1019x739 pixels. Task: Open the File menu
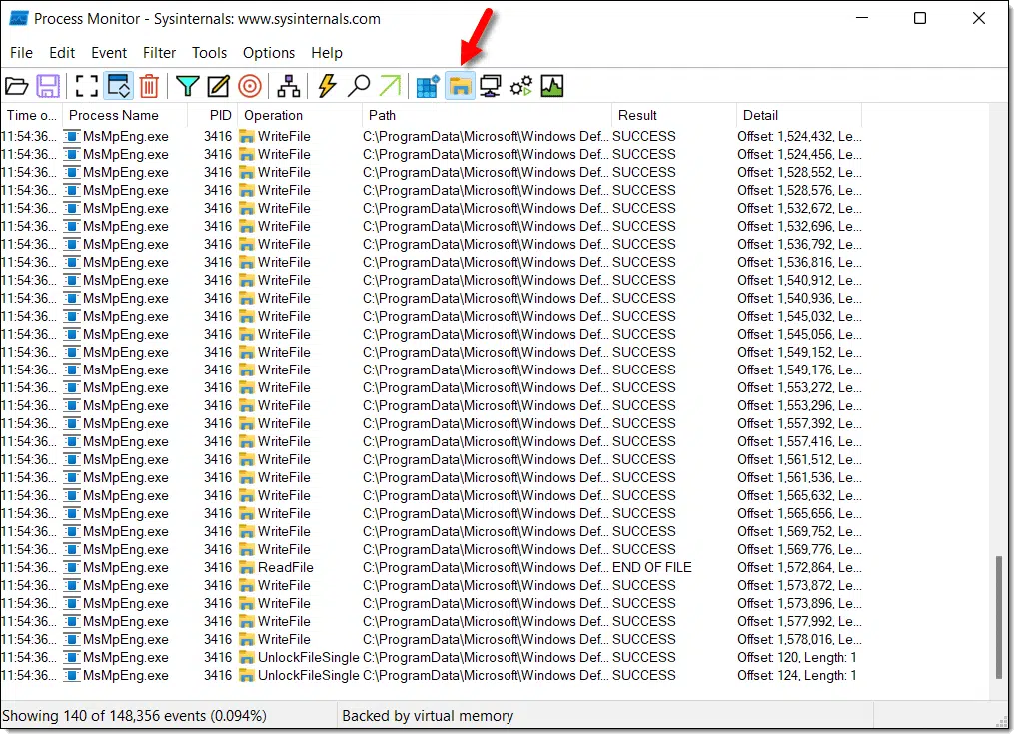click(21, 53)
